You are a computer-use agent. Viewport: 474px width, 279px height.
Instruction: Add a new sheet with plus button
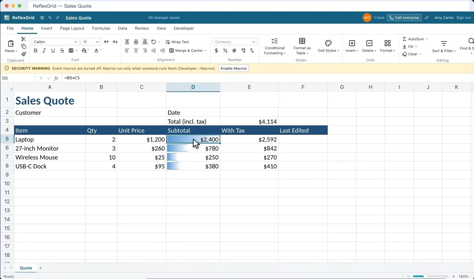[x=41, y=268]
